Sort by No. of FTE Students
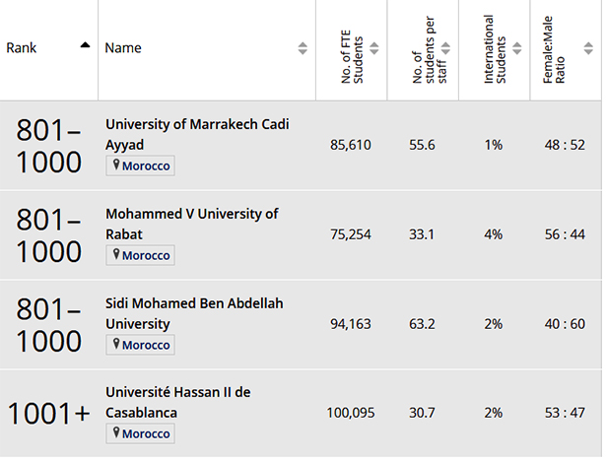The width and height of the screenshot is (606, 461). click(374, 48)
